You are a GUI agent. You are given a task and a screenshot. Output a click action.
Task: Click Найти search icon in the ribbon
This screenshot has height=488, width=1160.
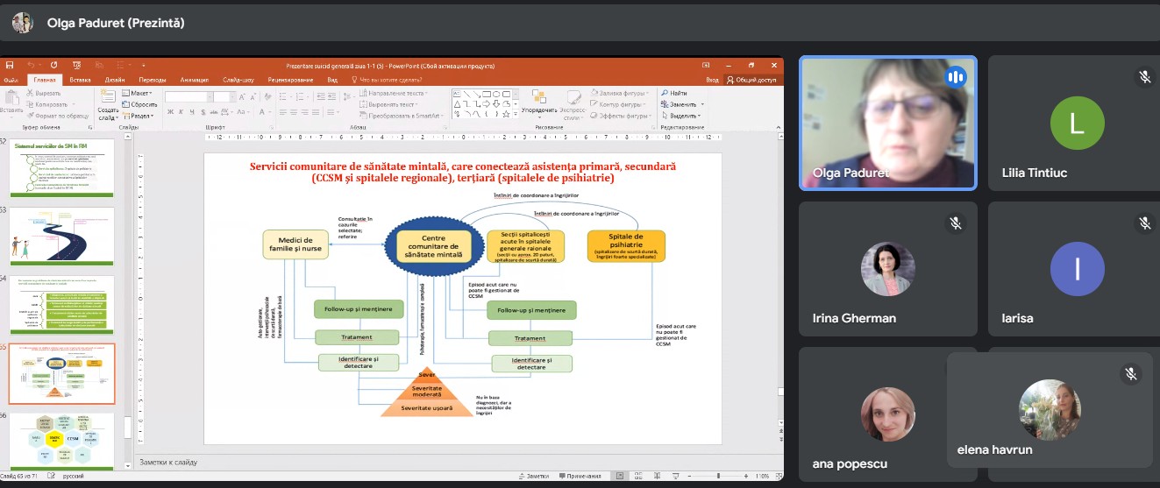point(665,93)
